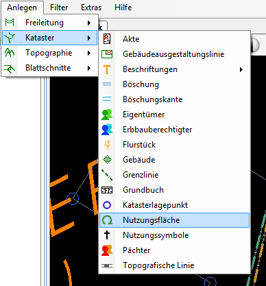The image size is (266, 286).
Task: Click the Katasterlagepunkt circle icon
Action: (107, 205)
